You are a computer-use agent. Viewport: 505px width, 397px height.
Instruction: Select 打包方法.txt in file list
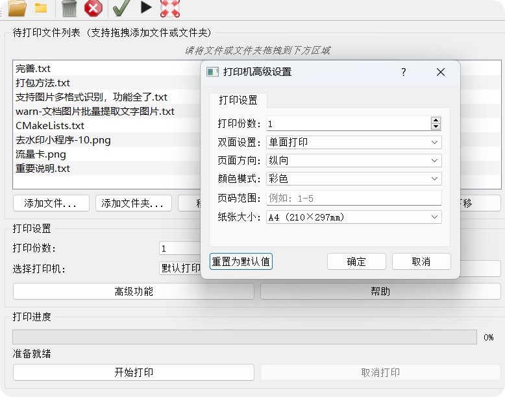coord(108,83)
